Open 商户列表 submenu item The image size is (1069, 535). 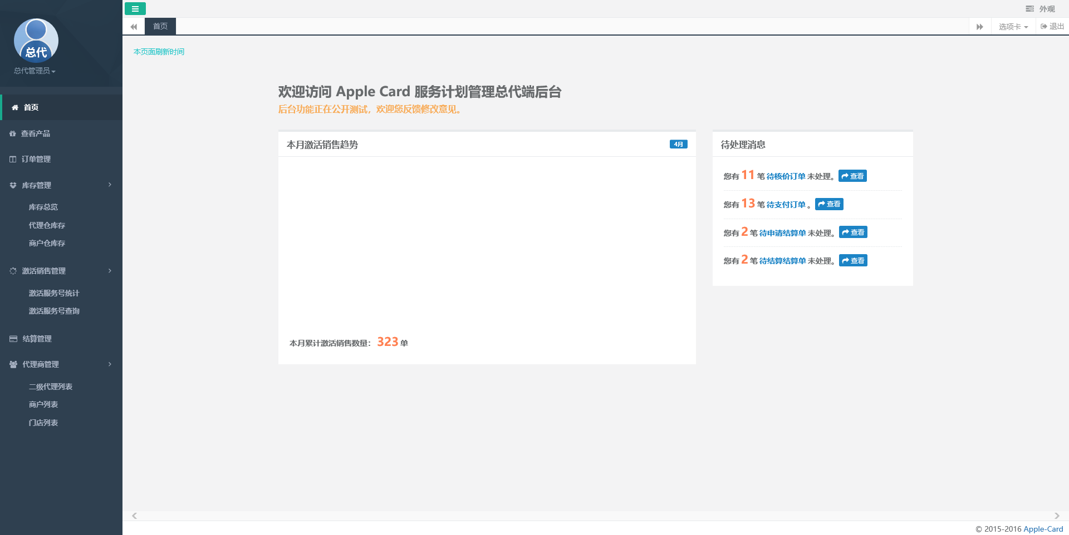pyautogui.click(x=43, y=404)
